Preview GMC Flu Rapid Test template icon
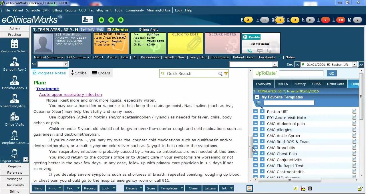 [354, 165]
